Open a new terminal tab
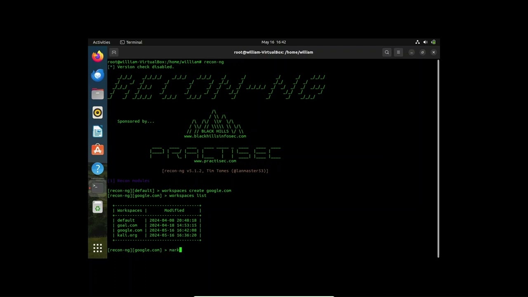This screenshot has width=528, height=297. tap(114, 52)
